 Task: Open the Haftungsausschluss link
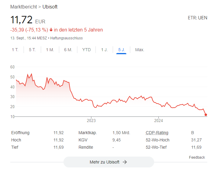tap(66, 38)
